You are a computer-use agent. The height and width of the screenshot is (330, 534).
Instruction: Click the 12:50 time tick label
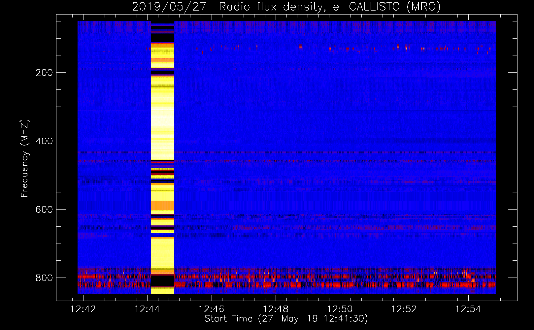(x=340, y=309)
